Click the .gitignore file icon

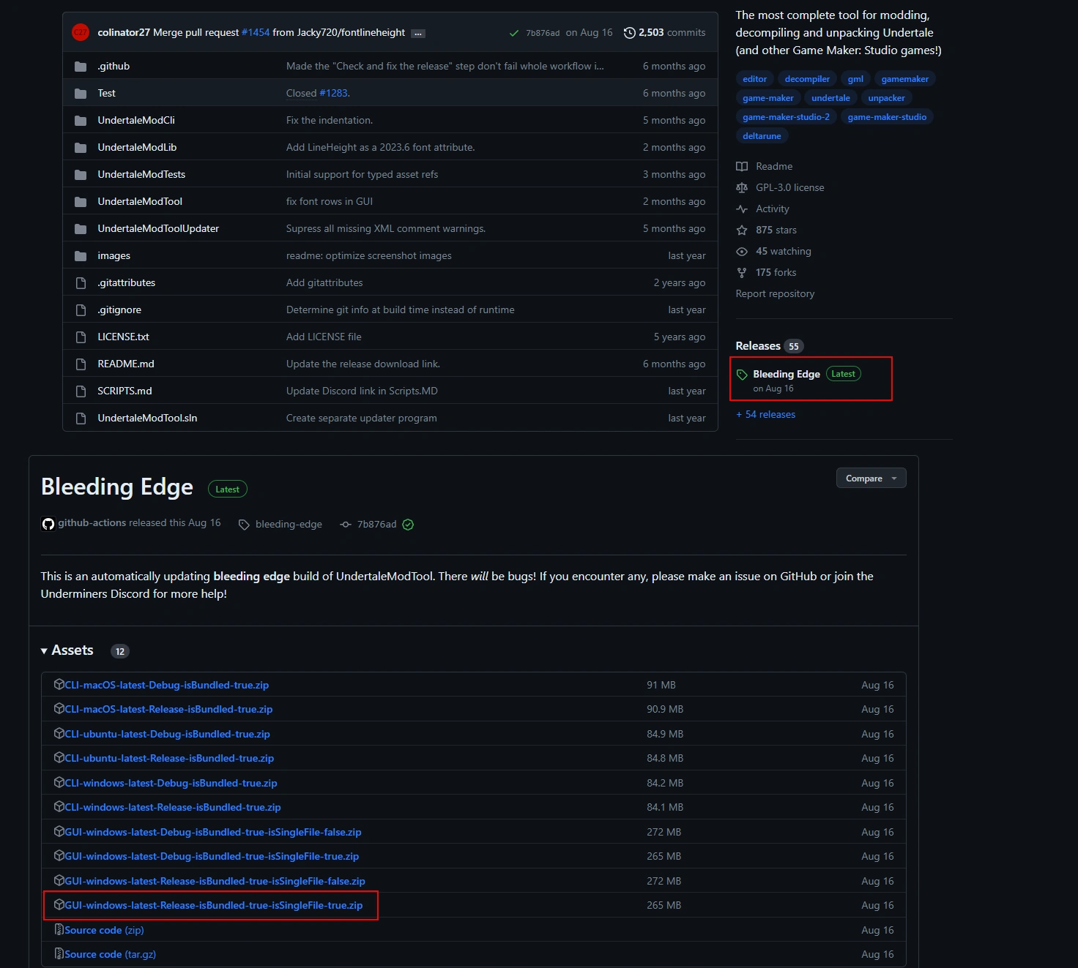81,310
